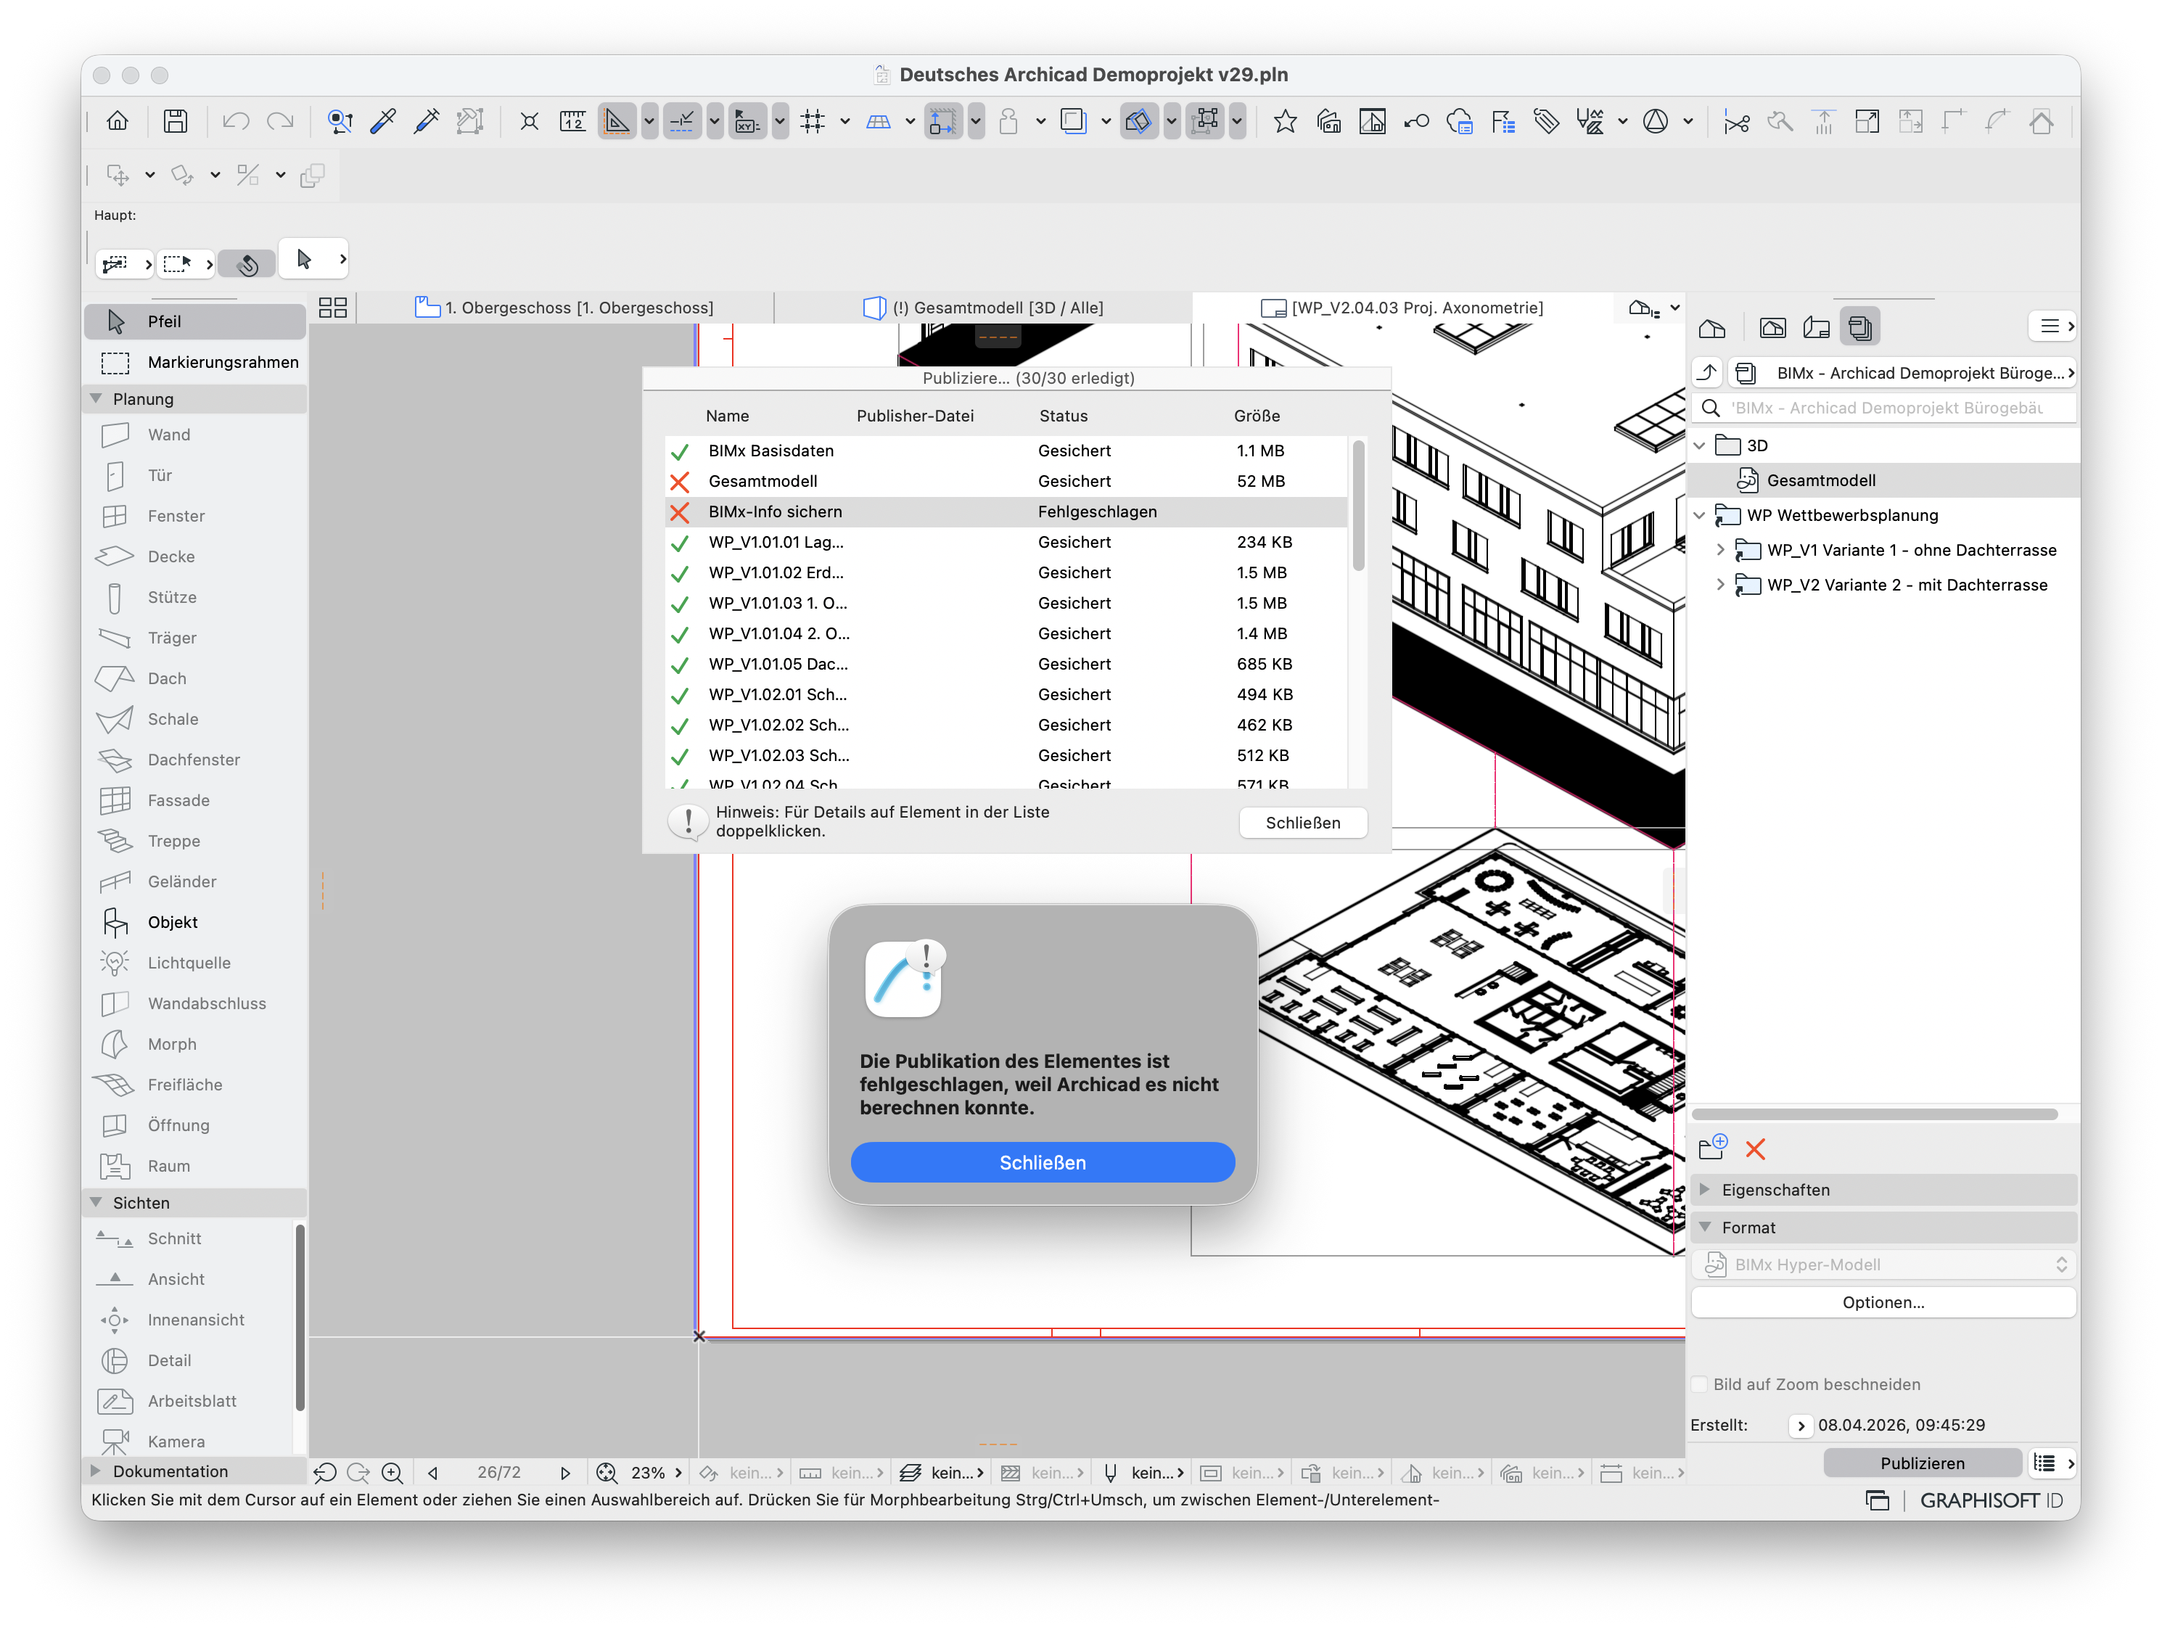Toggle the guide lines toolbar button
The width and height of the screenshot is (2162, 1628).
click(x=617, y=121)
